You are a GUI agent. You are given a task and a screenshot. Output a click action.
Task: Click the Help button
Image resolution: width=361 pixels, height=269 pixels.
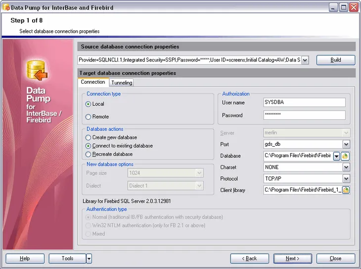coord(25,259)
